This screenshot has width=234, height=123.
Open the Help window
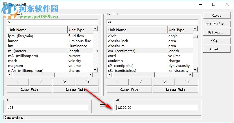[x=217, y=41]
